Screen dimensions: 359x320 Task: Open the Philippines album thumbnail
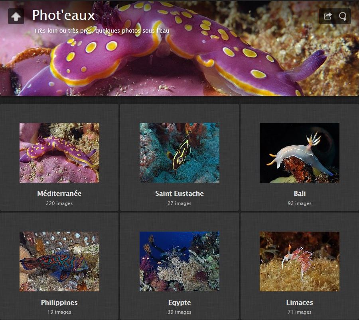tap(59, 261)
